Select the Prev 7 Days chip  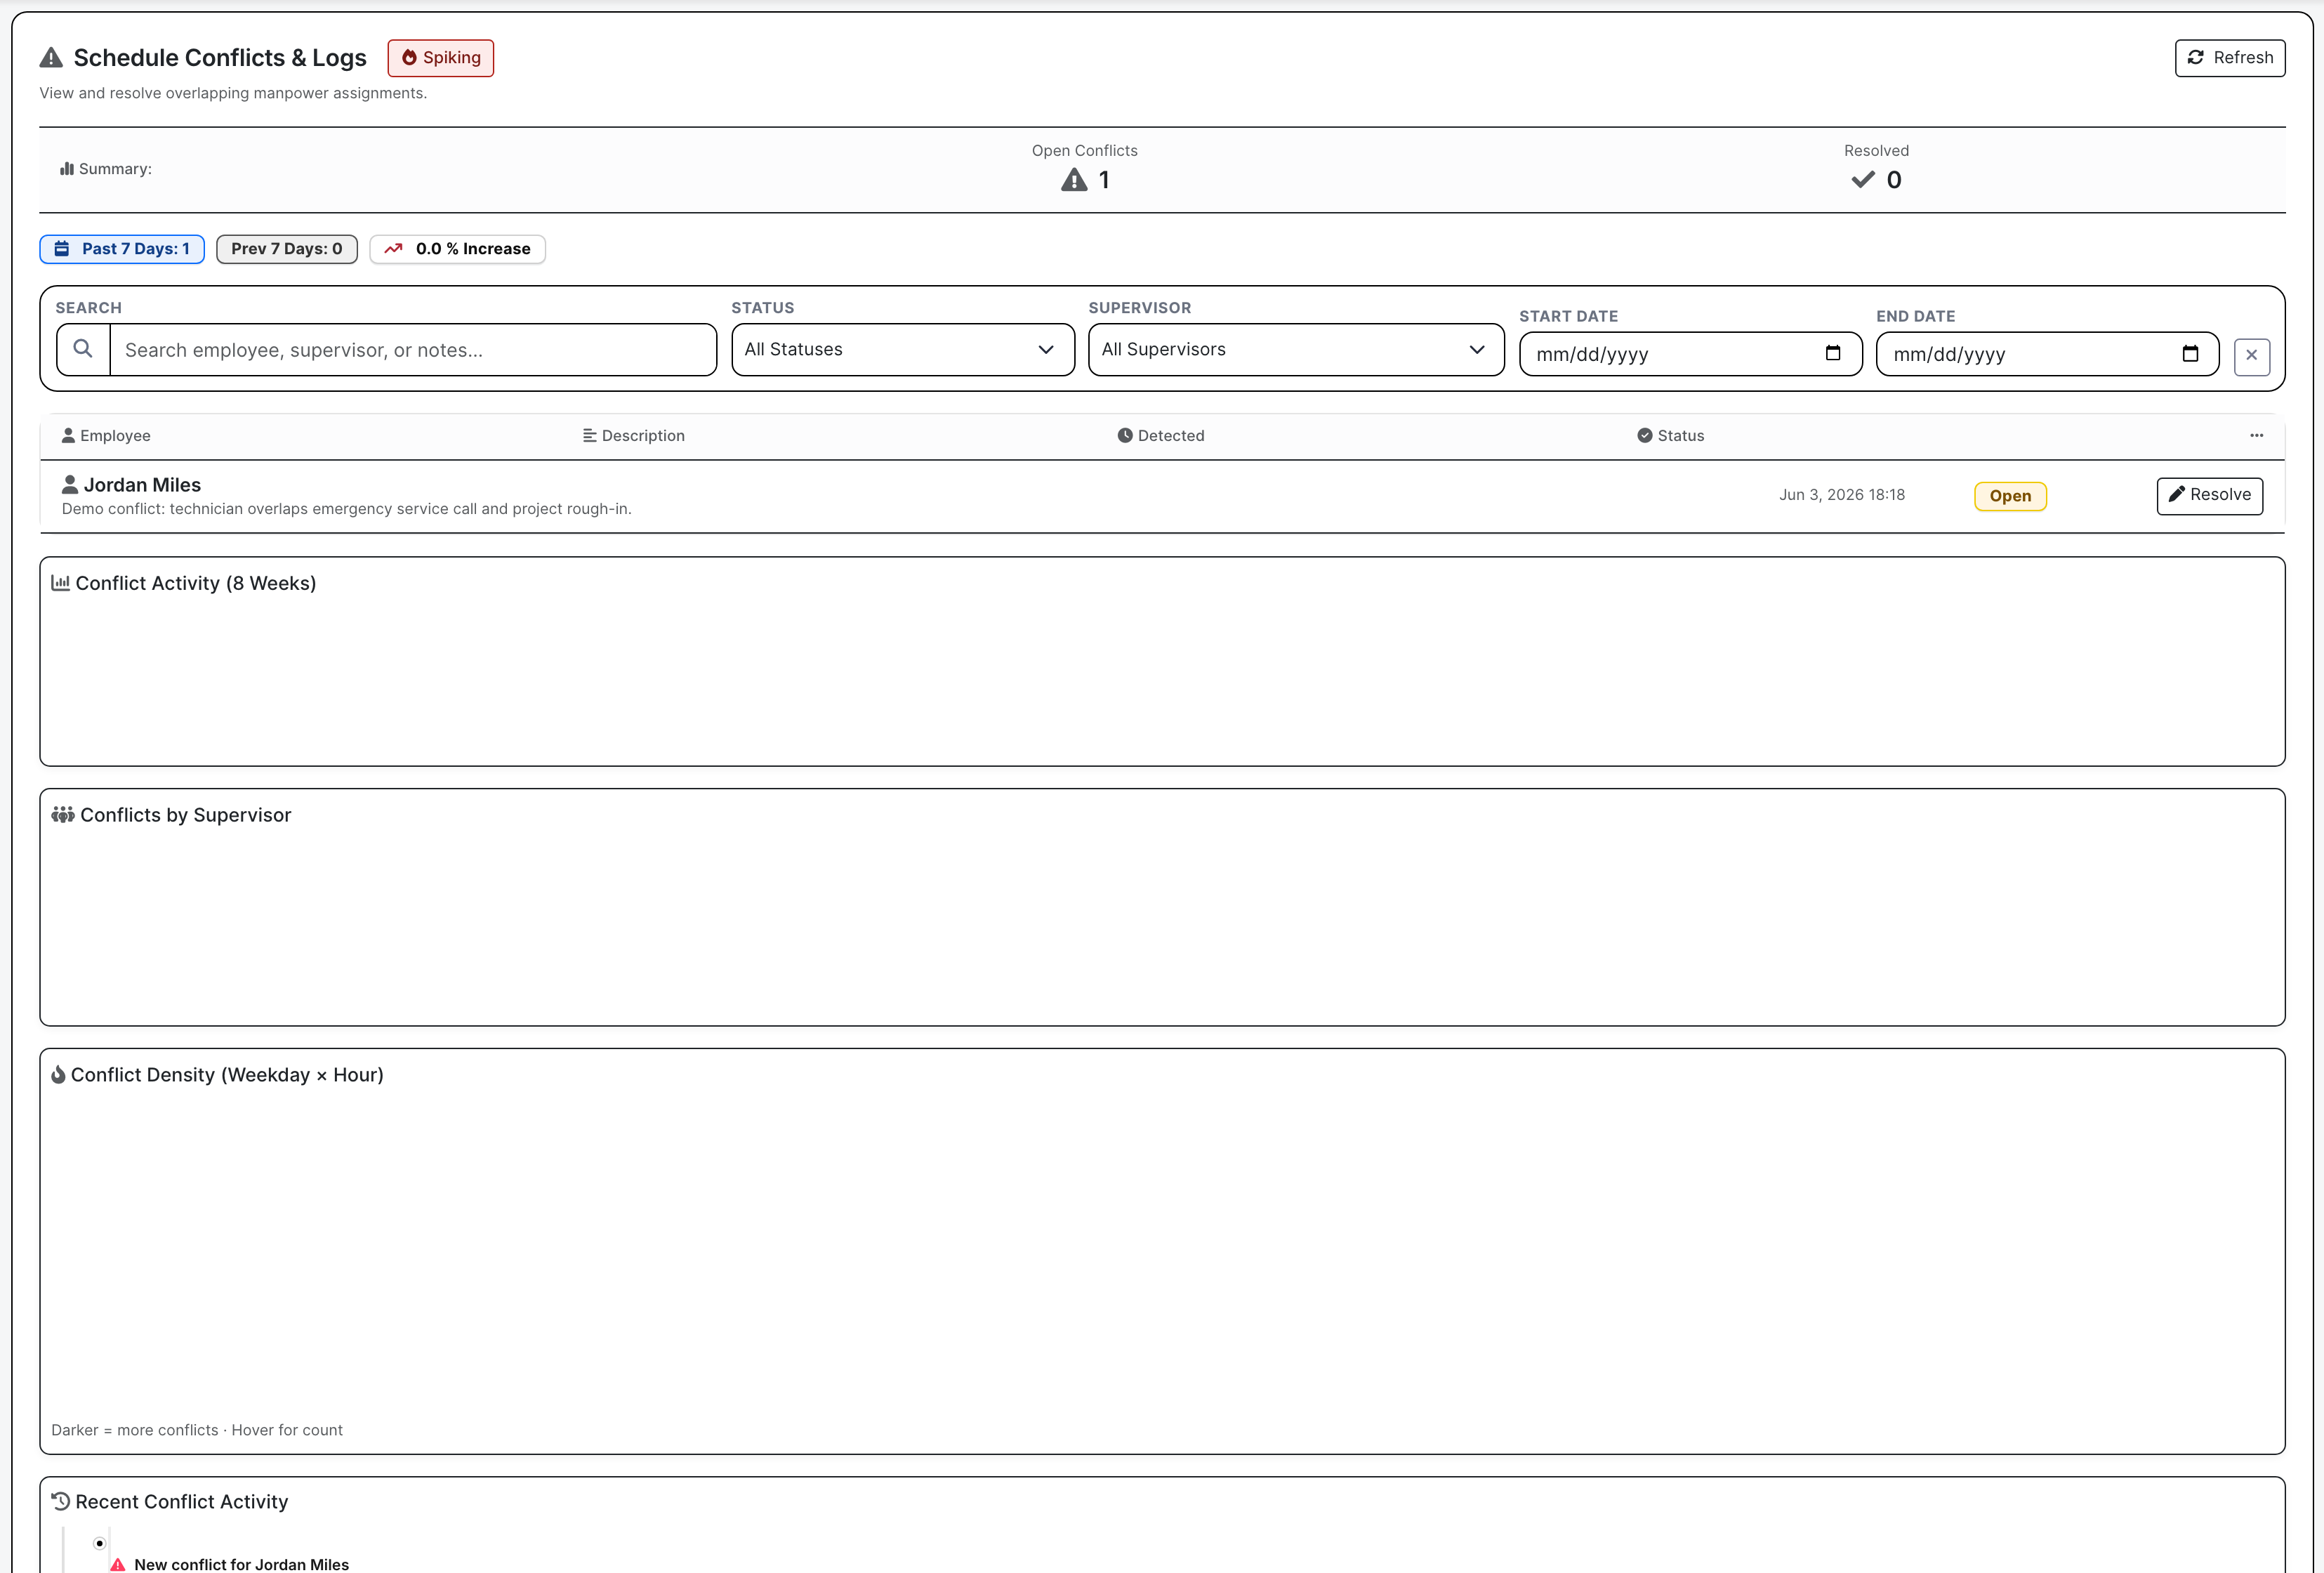(287, 249)
